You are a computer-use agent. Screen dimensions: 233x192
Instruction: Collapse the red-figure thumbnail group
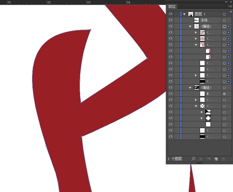point(196,45)
